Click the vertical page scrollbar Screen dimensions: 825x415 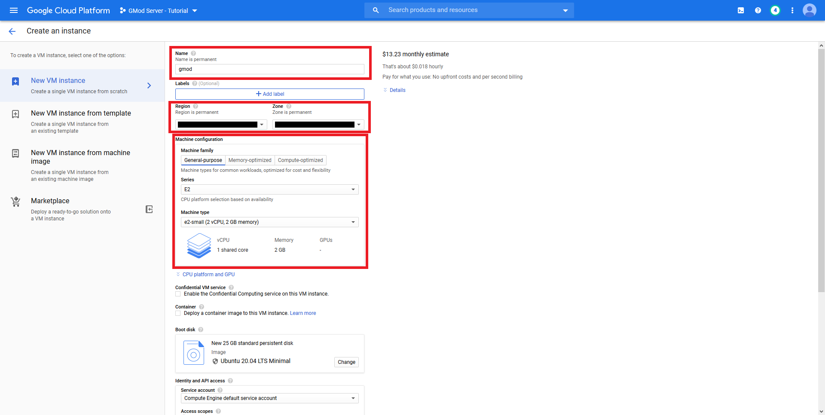click(x=821, y=170)
